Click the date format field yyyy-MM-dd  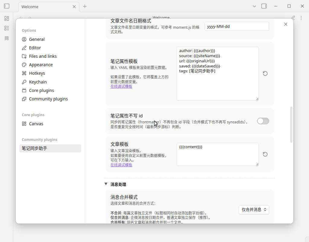click(237, 27)
